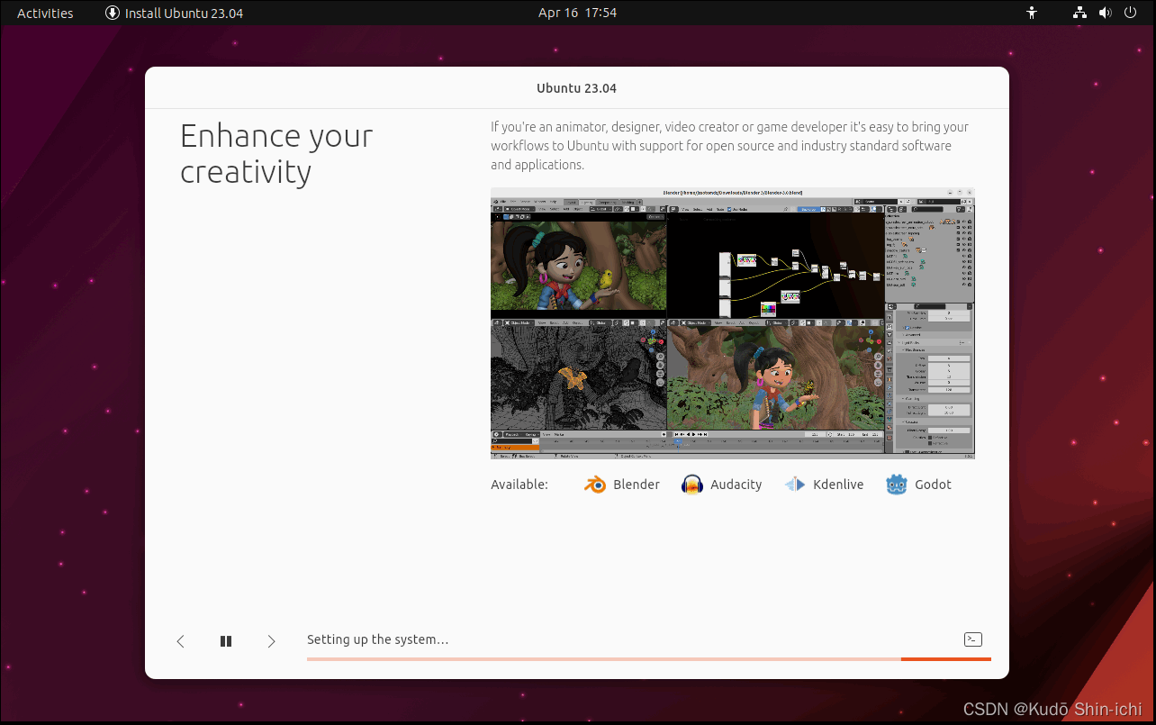This screenshot has height=725, width=1156.
Task: Open the accessibility menu icon
Action: pyautogui.click(x=1032, y=13)
